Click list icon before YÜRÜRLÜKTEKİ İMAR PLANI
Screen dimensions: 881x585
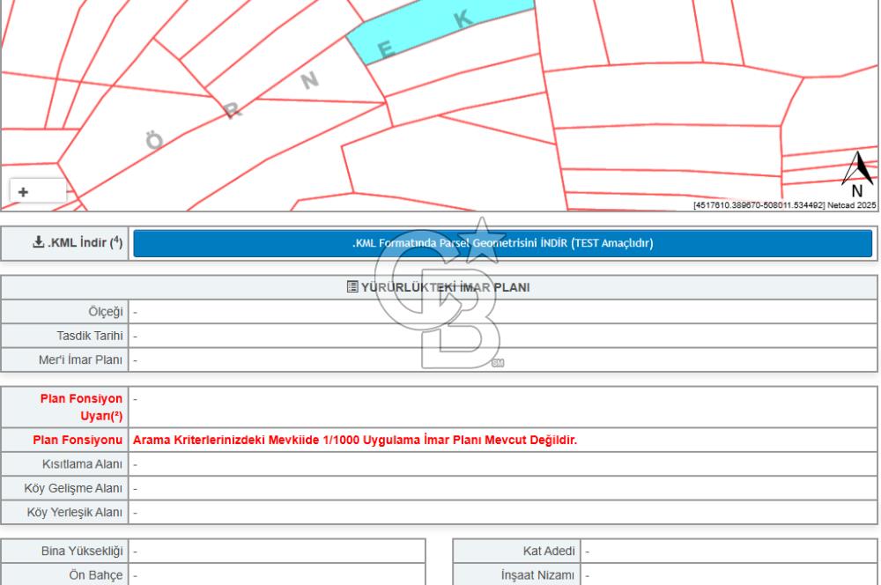(352, 287)
